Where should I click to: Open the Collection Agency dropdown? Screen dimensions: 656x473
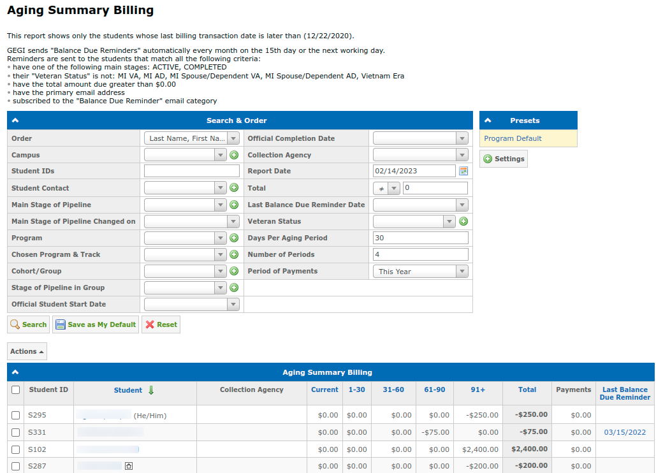421,155
